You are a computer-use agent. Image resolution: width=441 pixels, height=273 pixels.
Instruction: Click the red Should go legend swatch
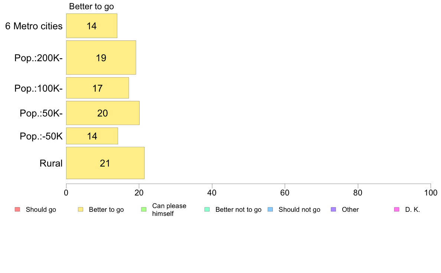point(17,210)
